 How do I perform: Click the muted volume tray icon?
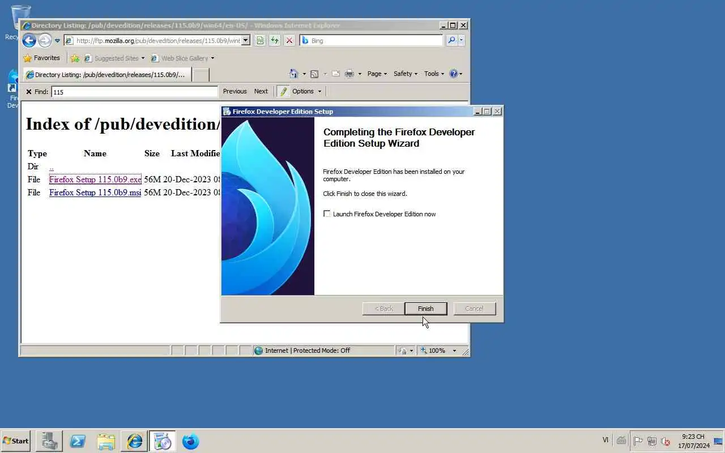point(666,441)
